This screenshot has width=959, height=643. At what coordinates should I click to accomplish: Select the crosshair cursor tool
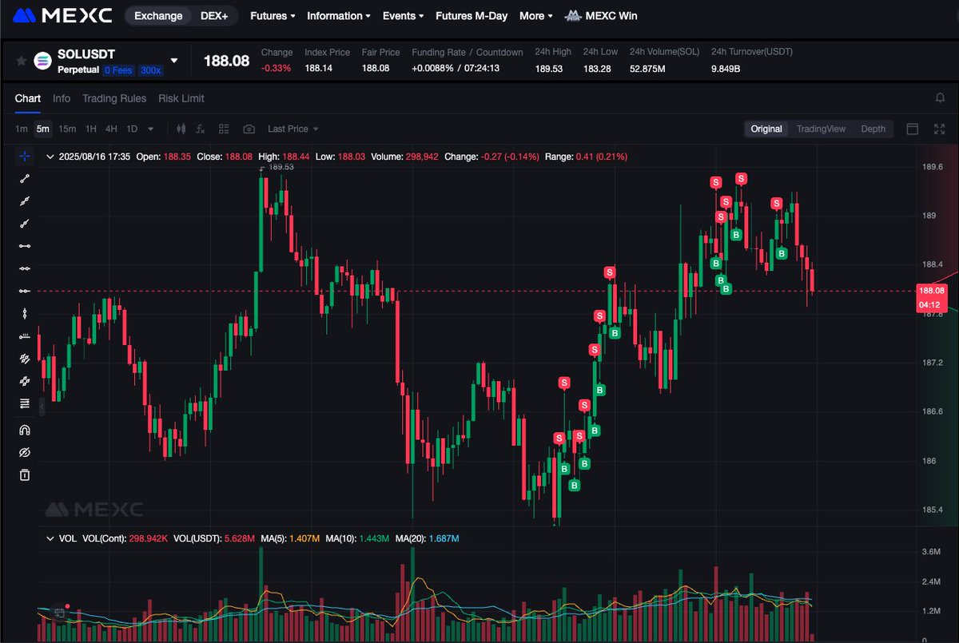[25, 157]
